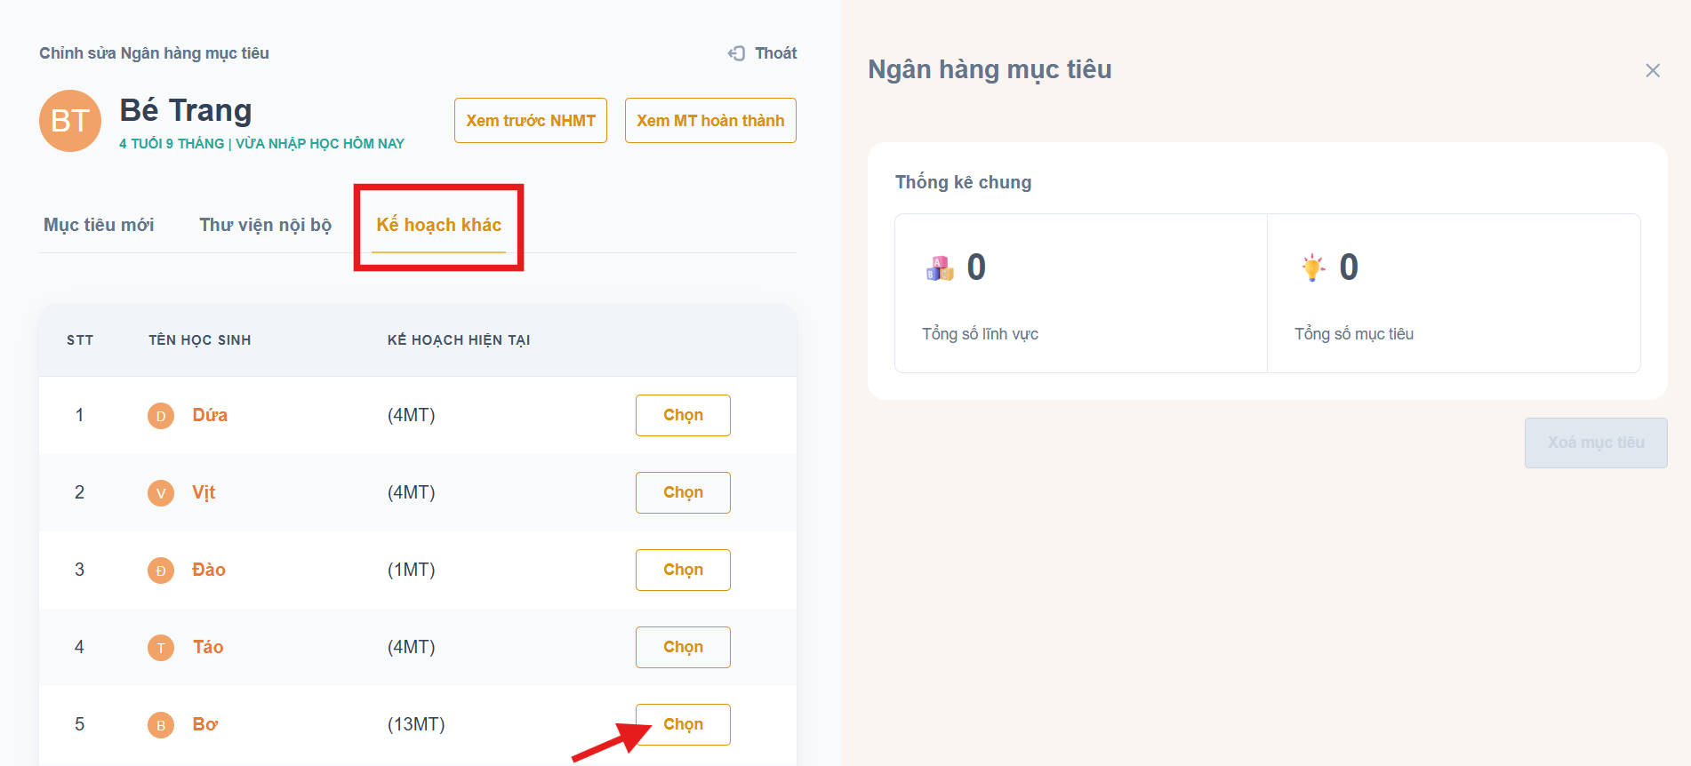Choose Dứa's plan with the Chọn button
Viewport: 1691px width, 766px height.
pos(683,415)
